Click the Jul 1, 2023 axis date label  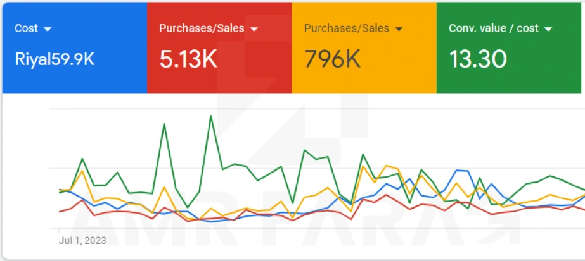pos(82,241)
